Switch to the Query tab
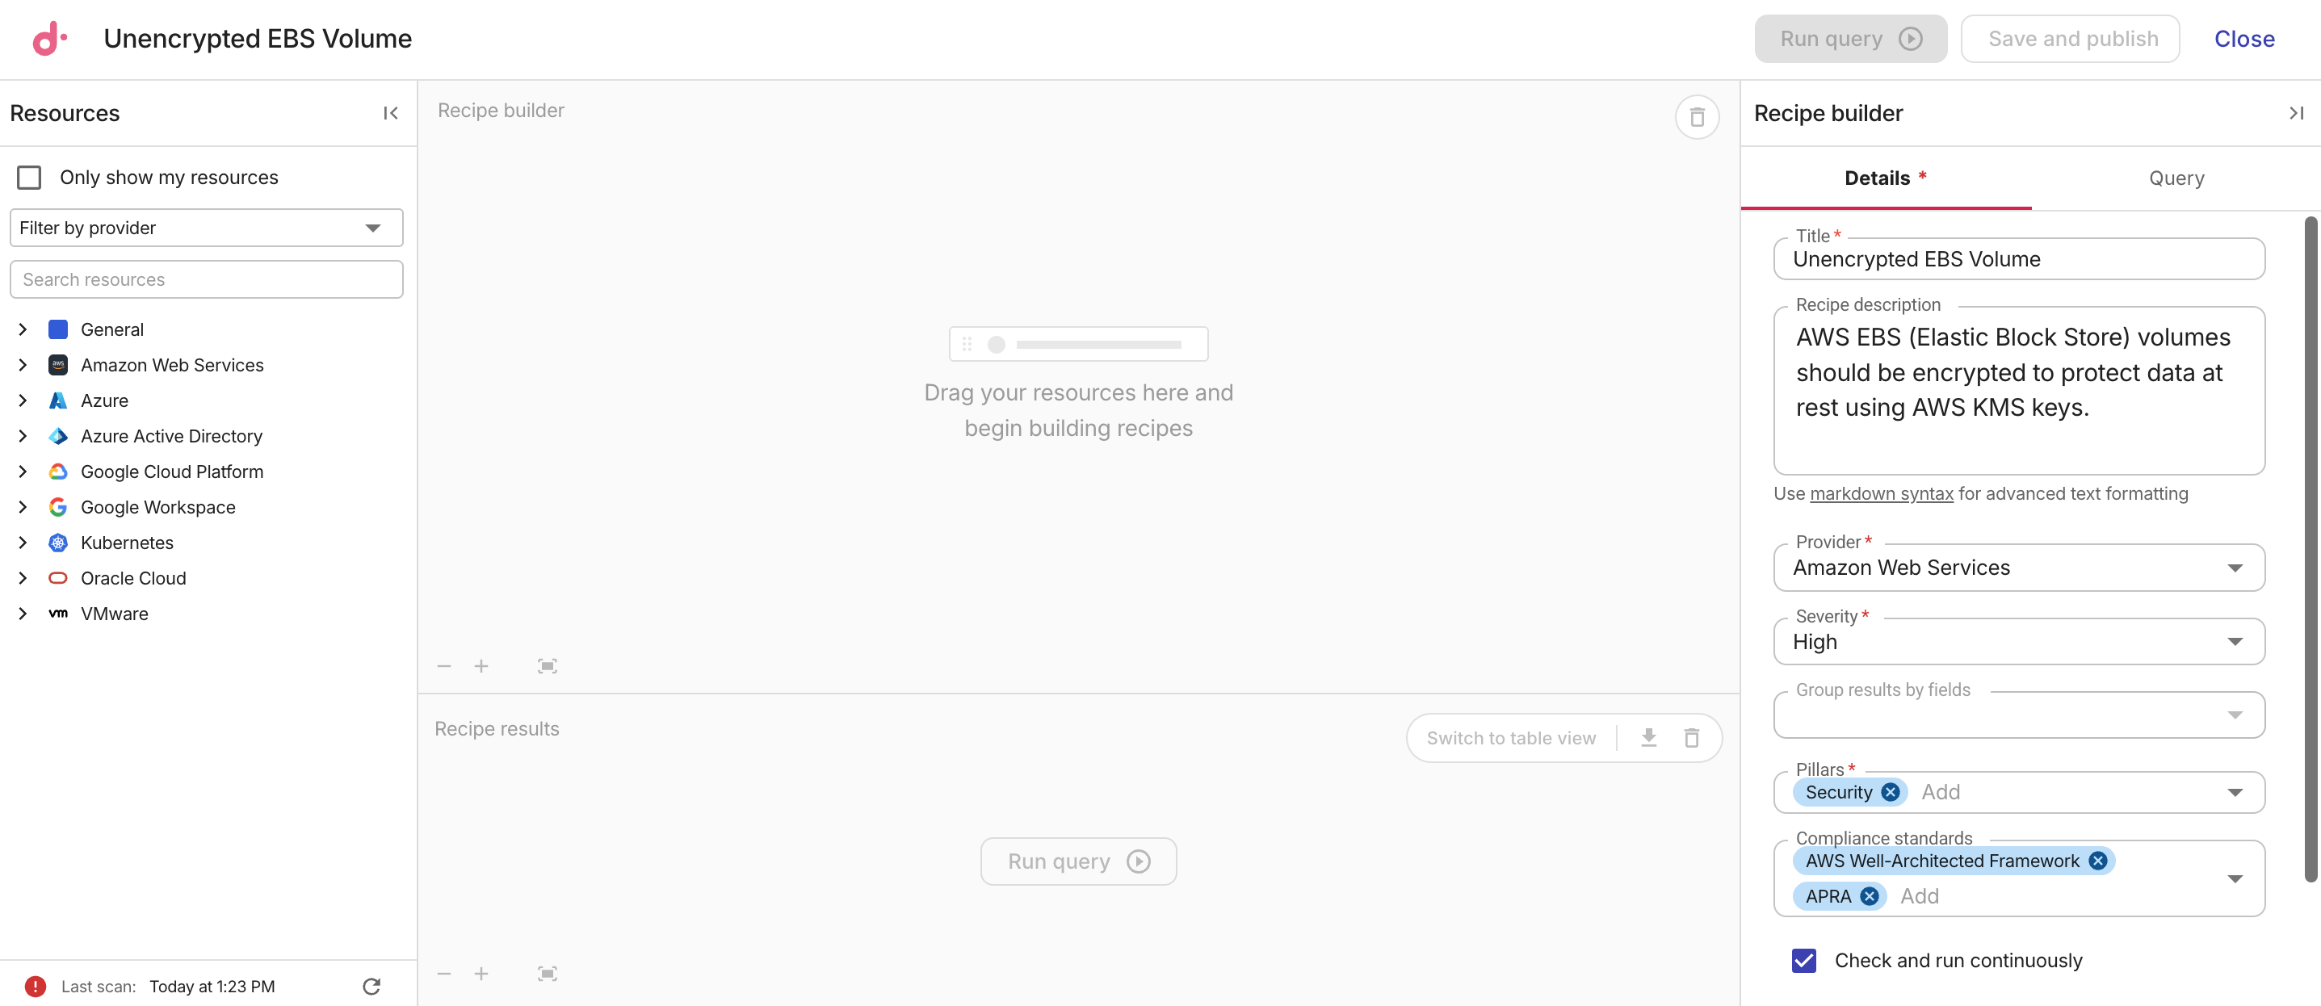The height and width of the screenshot is (1006, 2321). click(2176, 178)
